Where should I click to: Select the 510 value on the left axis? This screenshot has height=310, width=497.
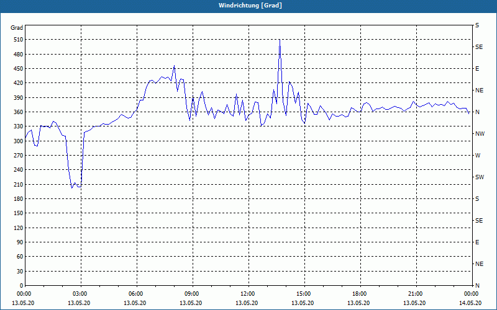pos(19,40)
